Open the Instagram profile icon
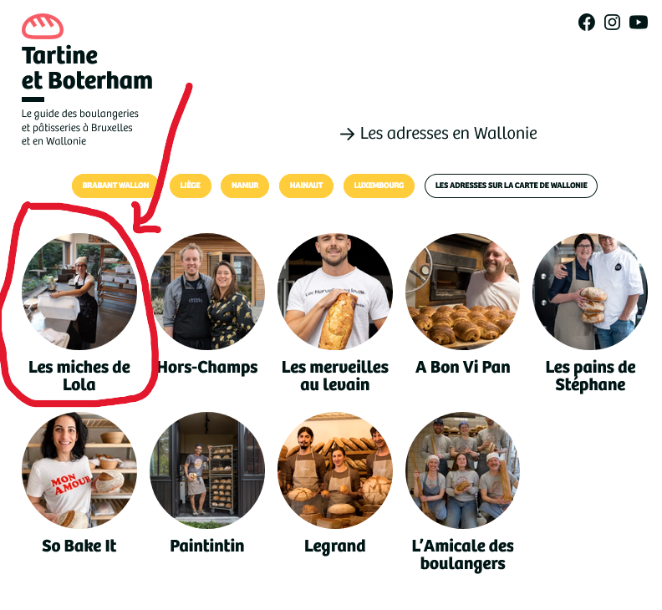 [x=612, y=23]
